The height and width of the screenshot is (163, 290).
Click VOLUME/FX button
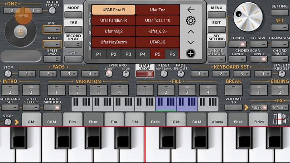pyautogui.click(x=233, y=107)
